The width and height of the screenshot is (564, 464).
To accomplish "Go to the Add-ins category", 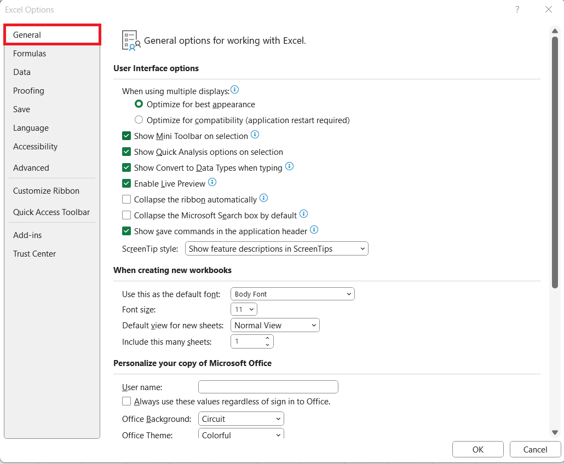I will tap(52, 235).
